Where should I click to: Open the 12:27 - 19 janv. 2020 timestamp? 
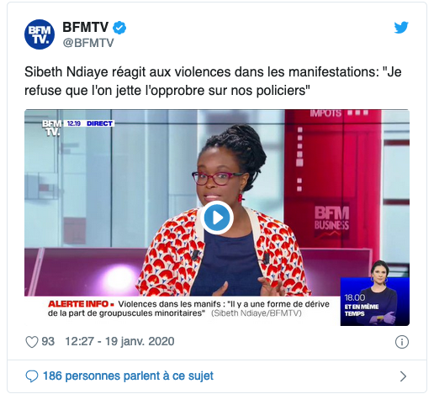(119, 342)
